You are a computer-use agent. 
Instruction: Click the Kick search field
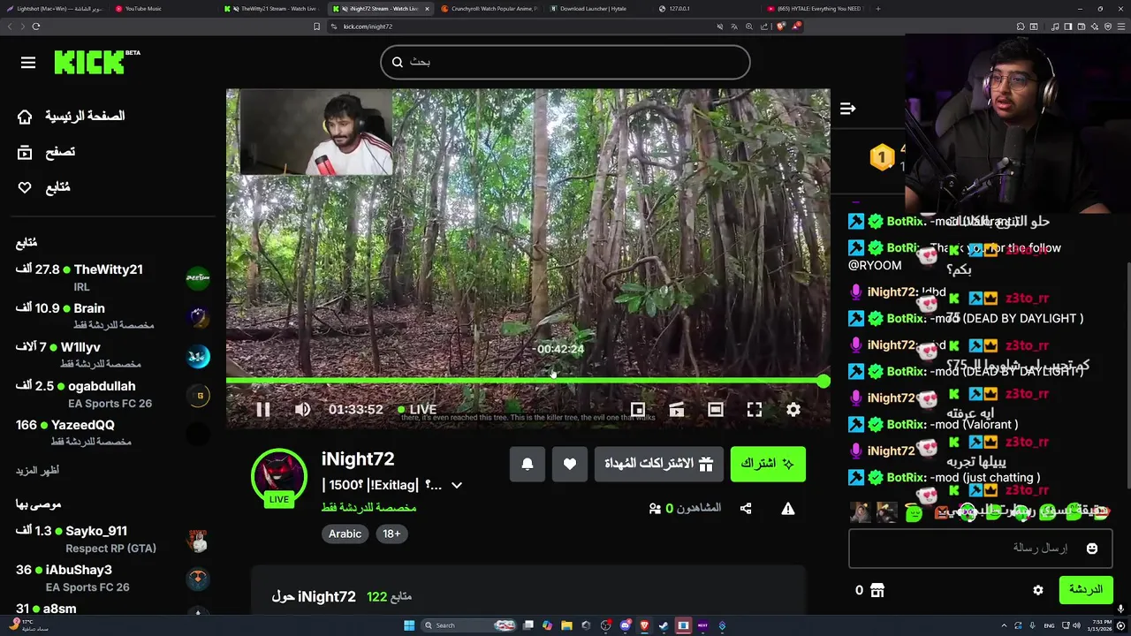(565, 62)
